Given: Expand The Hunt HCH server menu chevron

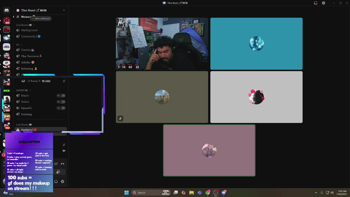Looking at the screenshot, I should point(64,10).
